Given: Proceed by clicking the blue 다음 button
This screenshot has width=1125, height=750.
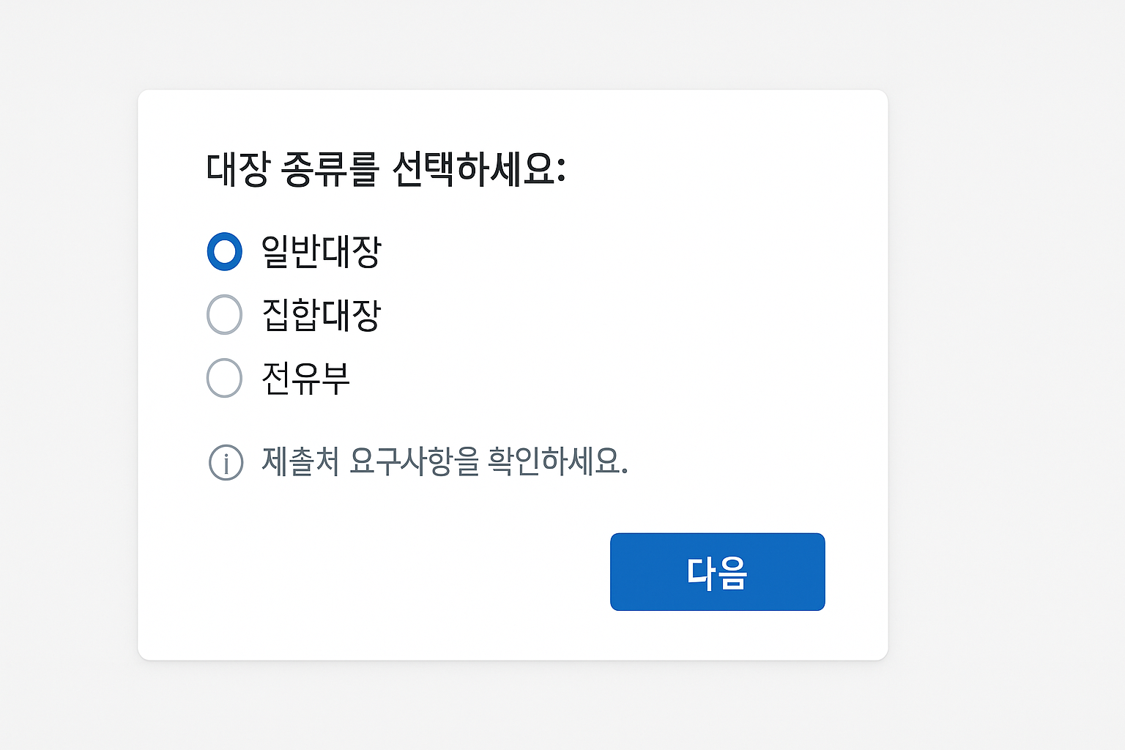Looking at the screenshot, I should pos(717,572).
